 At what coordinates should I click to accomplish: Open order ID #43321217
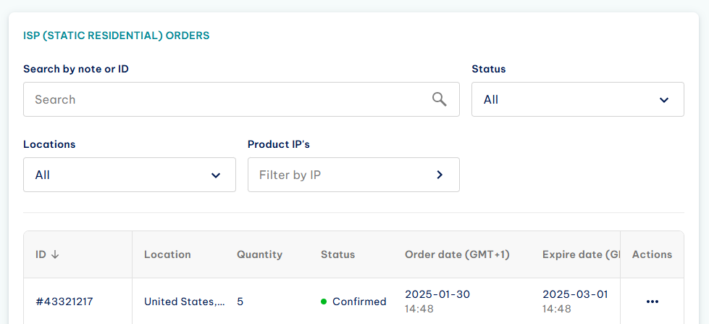[x=64, y=302]
